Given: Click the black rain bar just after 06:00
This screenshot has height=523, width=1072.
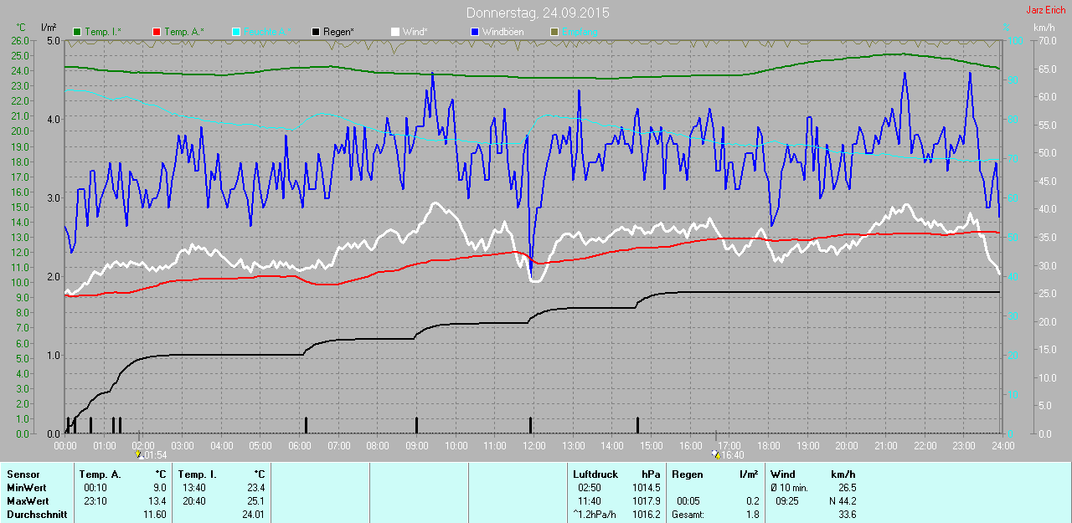Looking at the screenshot, I should (x=307, y=425).
